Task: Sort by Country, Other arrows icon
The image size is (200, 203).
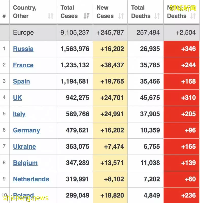Action: 51,16
